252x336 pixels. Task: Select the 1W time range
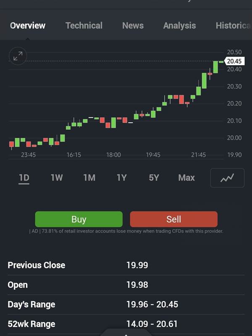pos(56,178)
